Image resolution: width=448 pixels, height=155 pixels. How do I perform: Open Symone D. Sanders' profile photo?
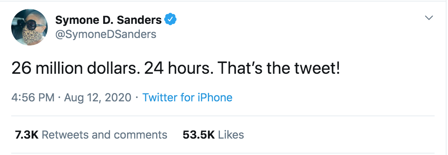[x=29, y=27]
